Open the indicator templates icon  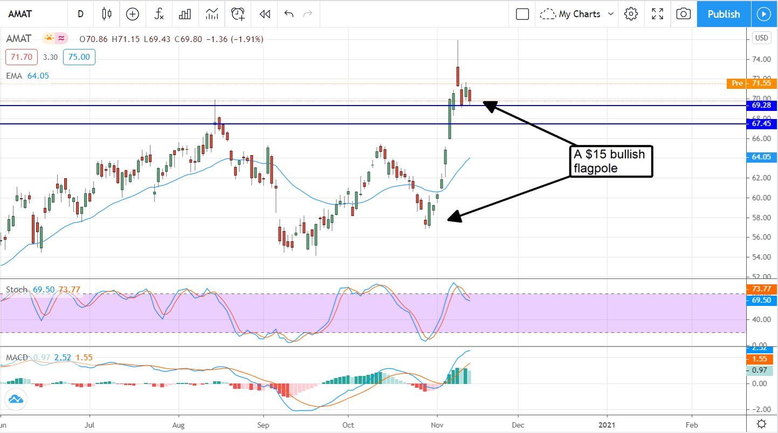pos(212,14)
